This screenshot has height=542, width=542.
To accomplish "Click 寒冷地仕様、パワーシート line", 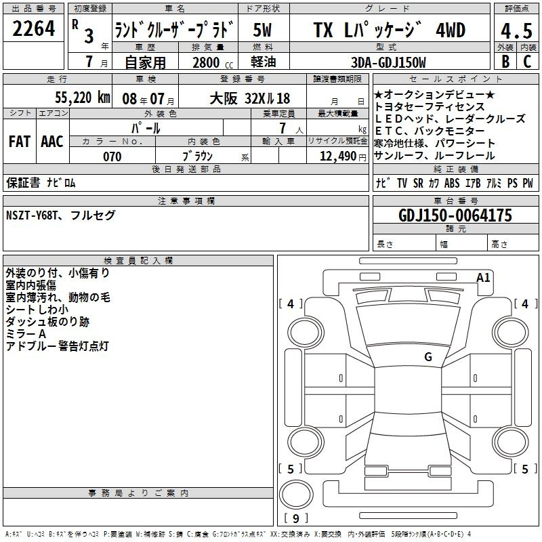I will pos(434,143).
